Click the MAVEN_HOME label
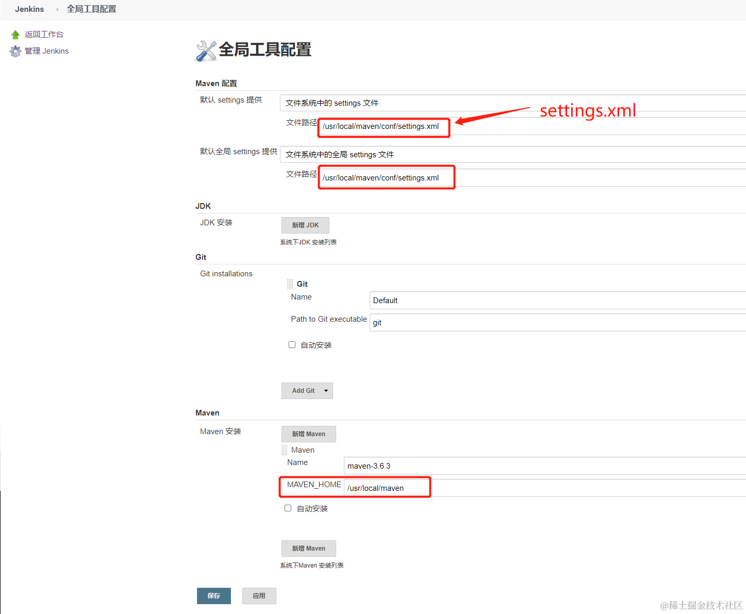Screen dimensions: 746x614 click(314, 485)
